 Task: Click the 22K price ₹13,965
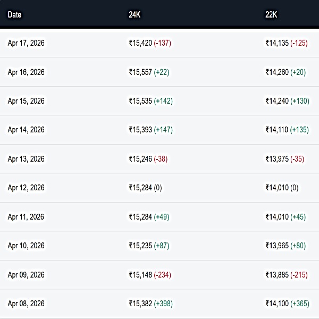point(277,246)
